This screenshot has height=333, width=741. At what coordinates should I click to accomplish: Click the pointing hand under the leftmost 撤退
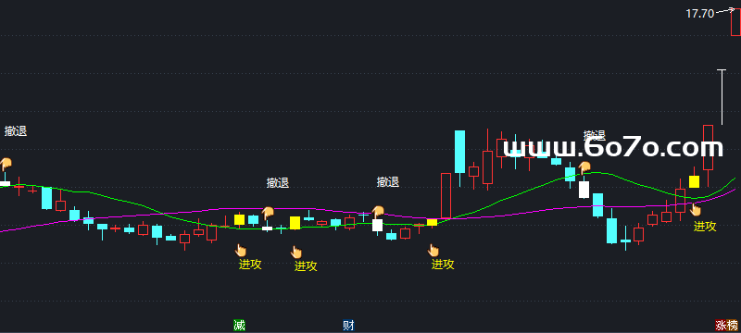pos(6,164)
